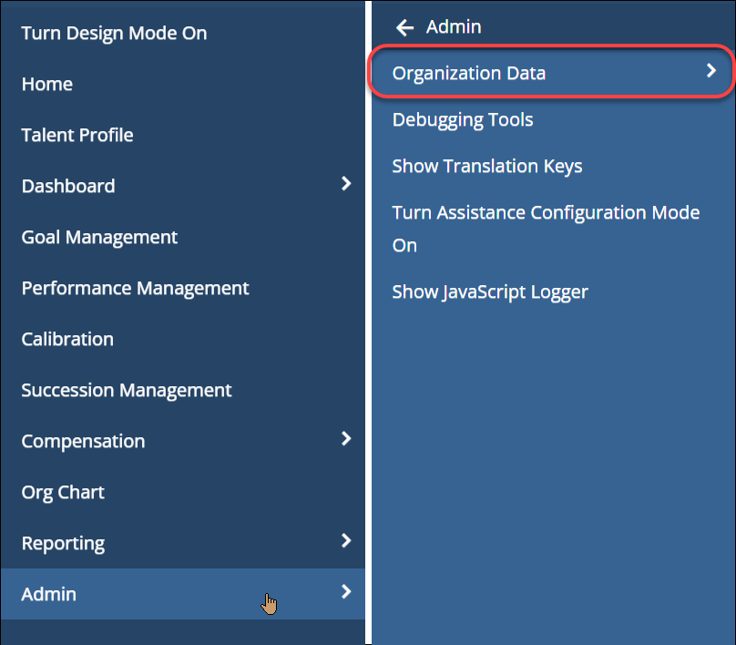This screenshot has height=645, width=736.
Task: Click the back arrow next to Admin
Action: [x=404, y=27]
